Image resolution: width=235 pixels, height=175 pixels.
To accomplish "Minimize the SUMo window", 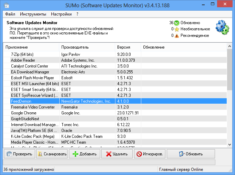I will [x=203, y=4].
